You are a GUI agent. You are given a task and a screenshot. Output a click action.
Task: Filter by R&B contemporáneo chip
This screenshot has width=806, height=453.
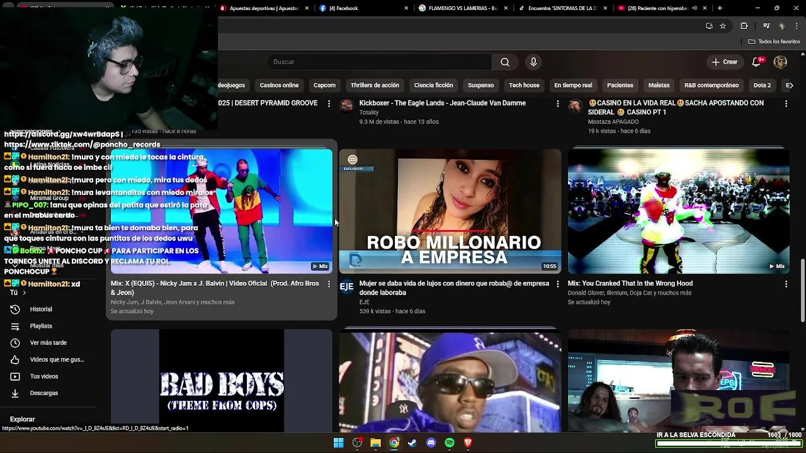pos(712,85)
